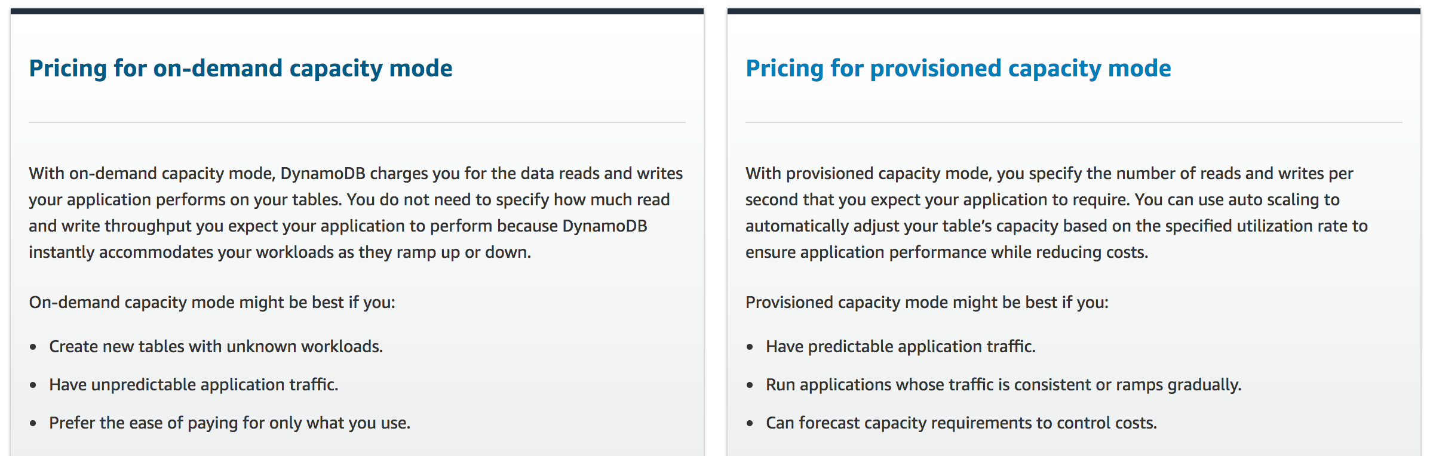Click the on-demand capacity mode description paragraph
Screen dimensions: 1430x456
(x=357, y=212)
